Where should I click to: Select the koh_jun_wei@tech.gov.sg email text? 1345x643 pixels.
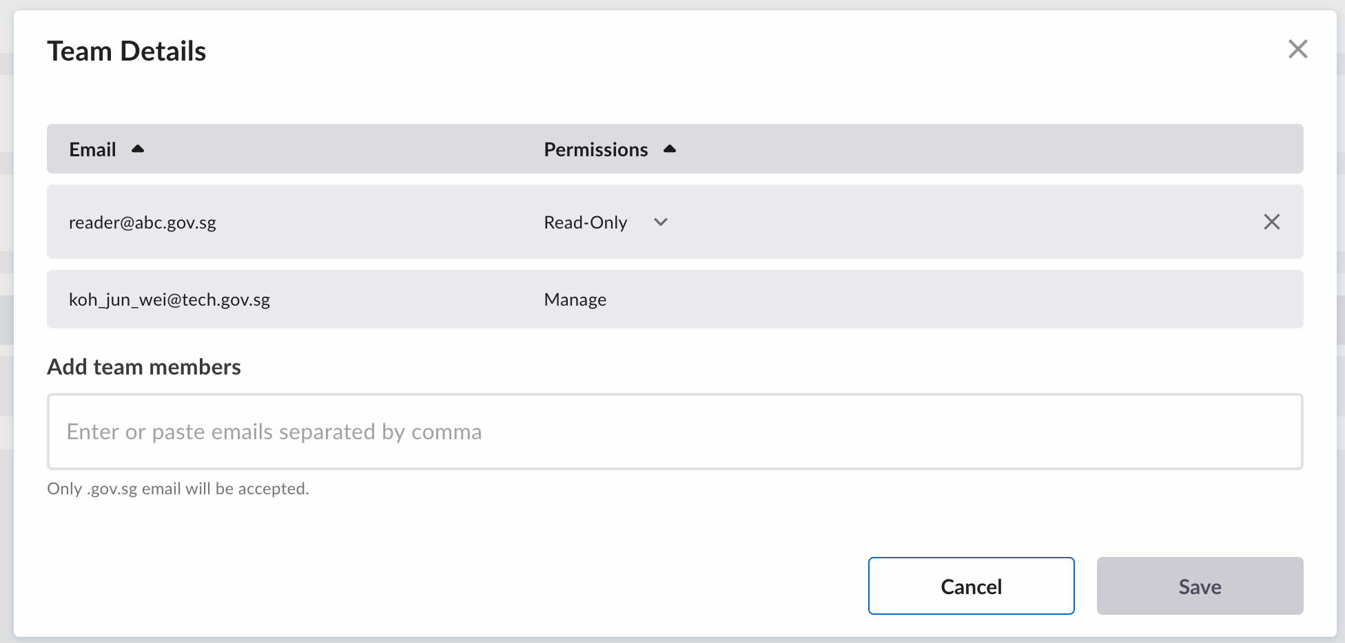(x=170, y=299)
